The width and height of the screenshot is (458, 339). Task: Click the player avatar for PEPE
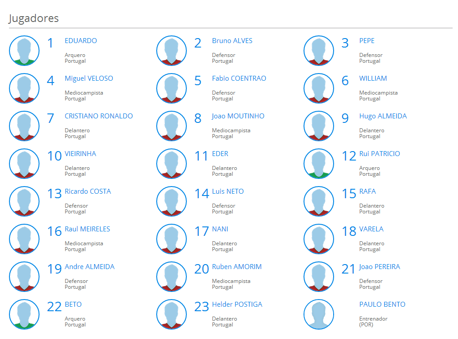[x=319, y=51]
